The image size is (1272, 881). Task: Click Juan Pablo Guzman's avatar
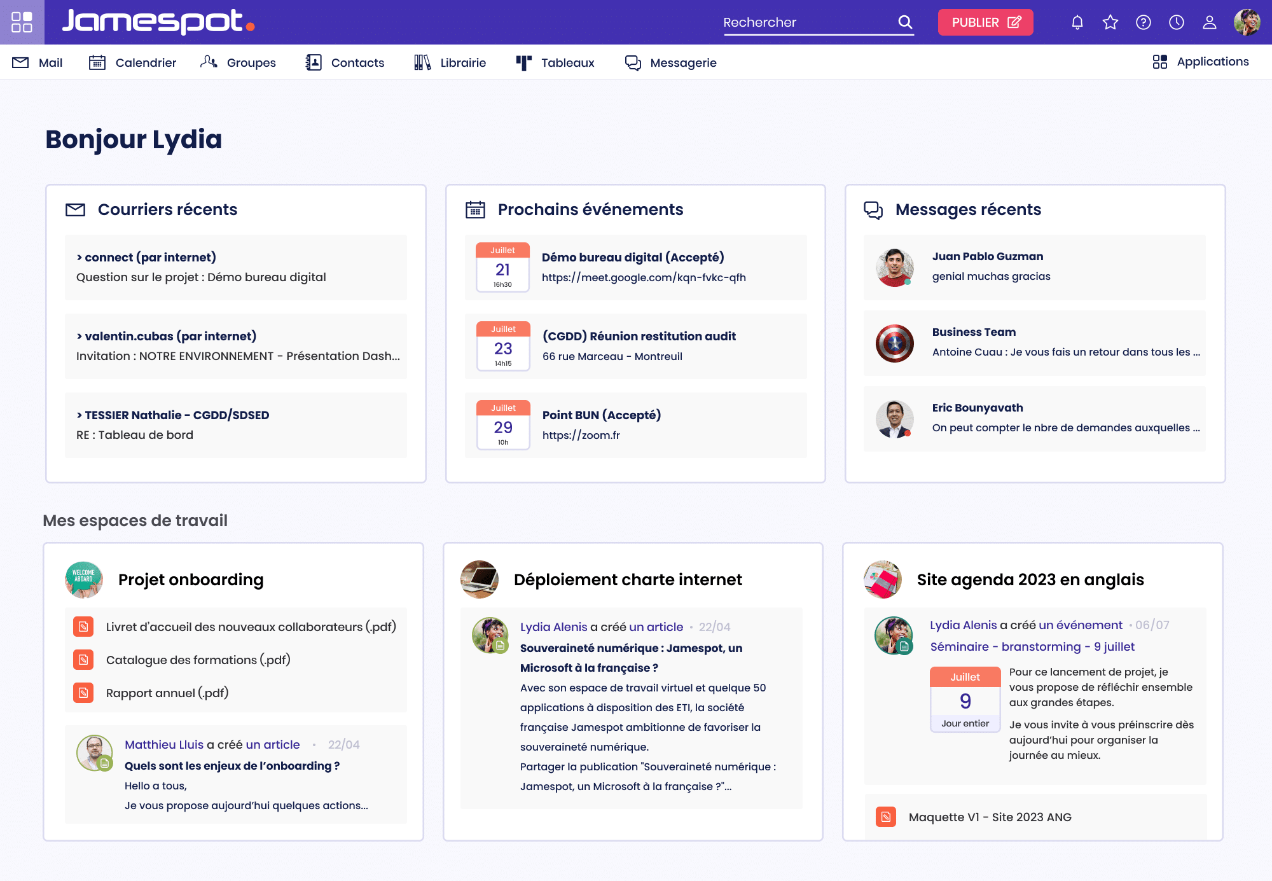point(895,267)
